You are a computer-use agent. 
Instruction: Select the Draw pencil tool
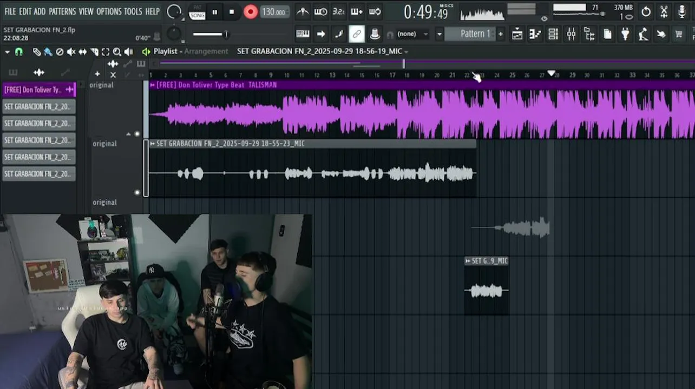36,52
